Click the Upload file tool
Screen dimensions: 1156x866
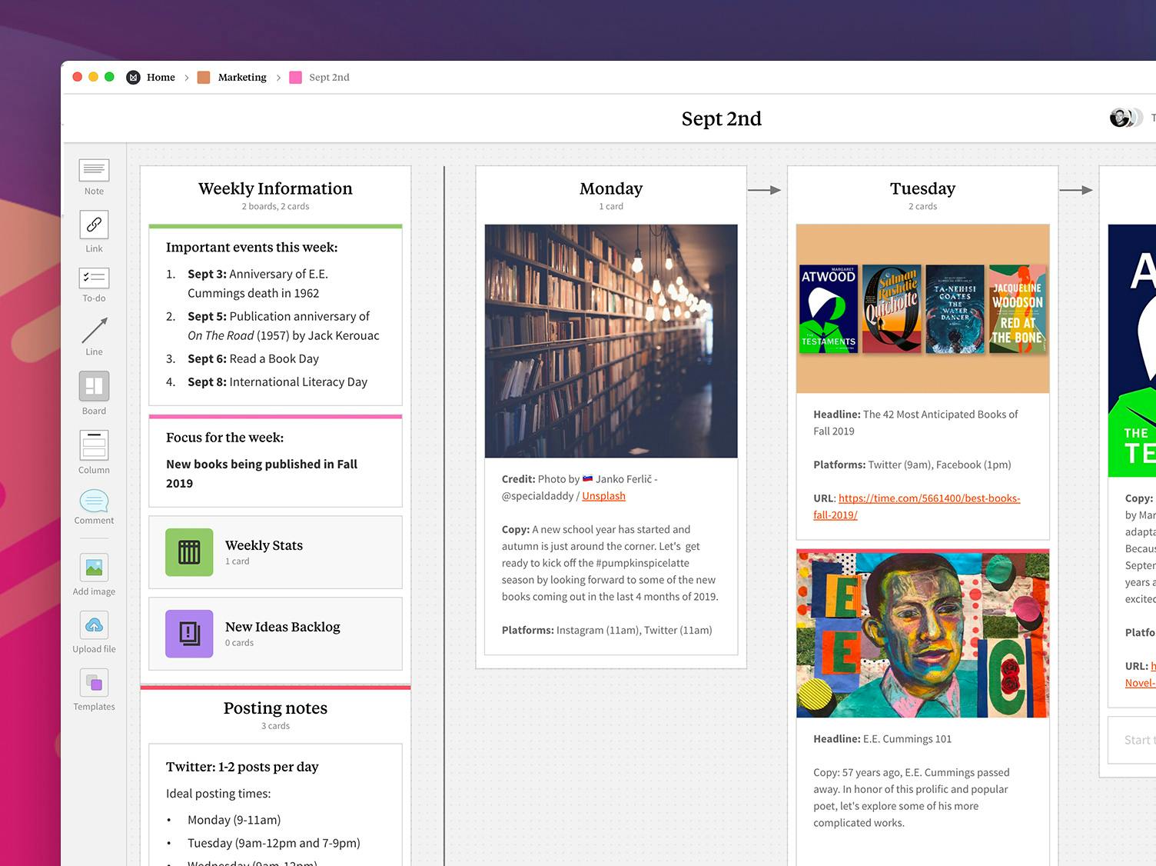pyautogui.click(x=94, y=632)
